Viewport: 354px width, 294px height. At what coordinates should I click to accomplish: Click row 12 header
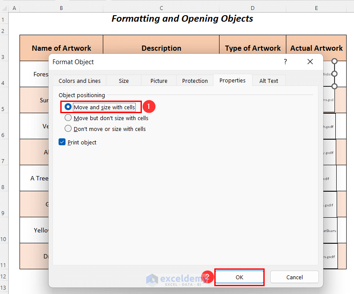(4, 276)
